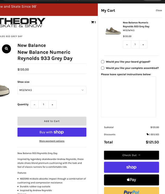Image resolution: width=165 pixels, height=194 pixels.
Task: Open the Shoe size dropdown
Action: 52,90
